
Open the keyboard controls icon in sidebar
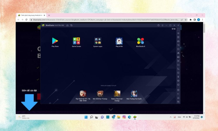point(178,41)
